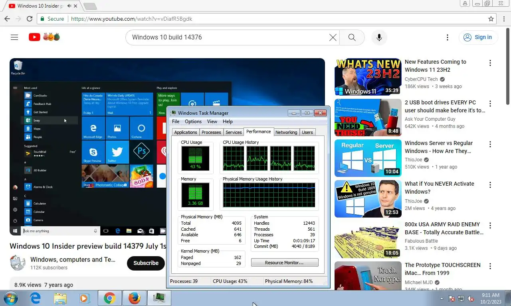Click the network tray icon

pyautogui.click(x=461, y=298)
